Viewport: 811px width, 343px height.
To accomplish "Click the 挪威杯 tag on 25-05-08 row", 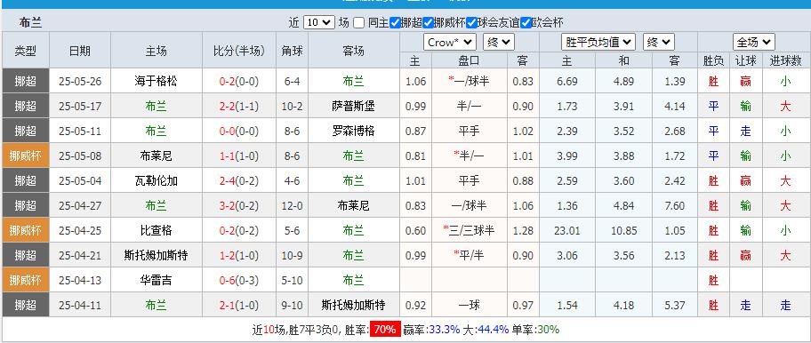I will click(26, 156).
